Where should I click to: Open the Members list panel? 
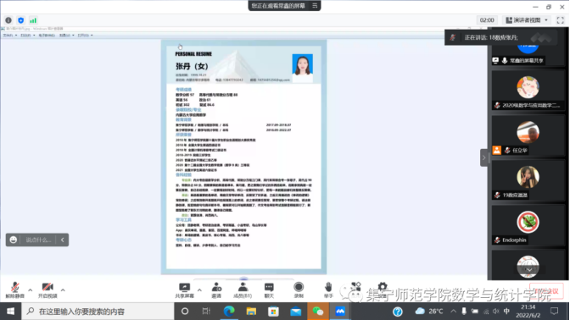[243, 290]
